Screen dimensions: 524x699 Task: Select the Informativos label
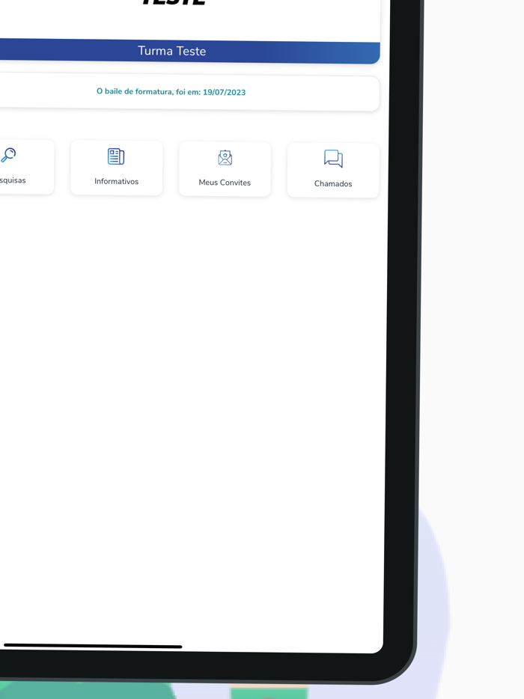pos(116,181)
